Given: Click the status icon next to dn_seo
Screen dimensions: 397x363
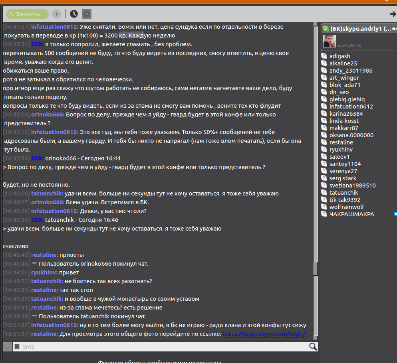Looking at the screenshot, I should pos(324,92).
